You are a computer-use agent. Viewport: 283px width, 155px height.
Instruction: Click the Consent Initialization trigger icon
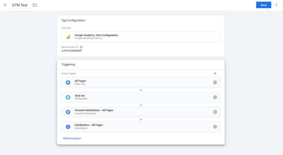point(68,112)
